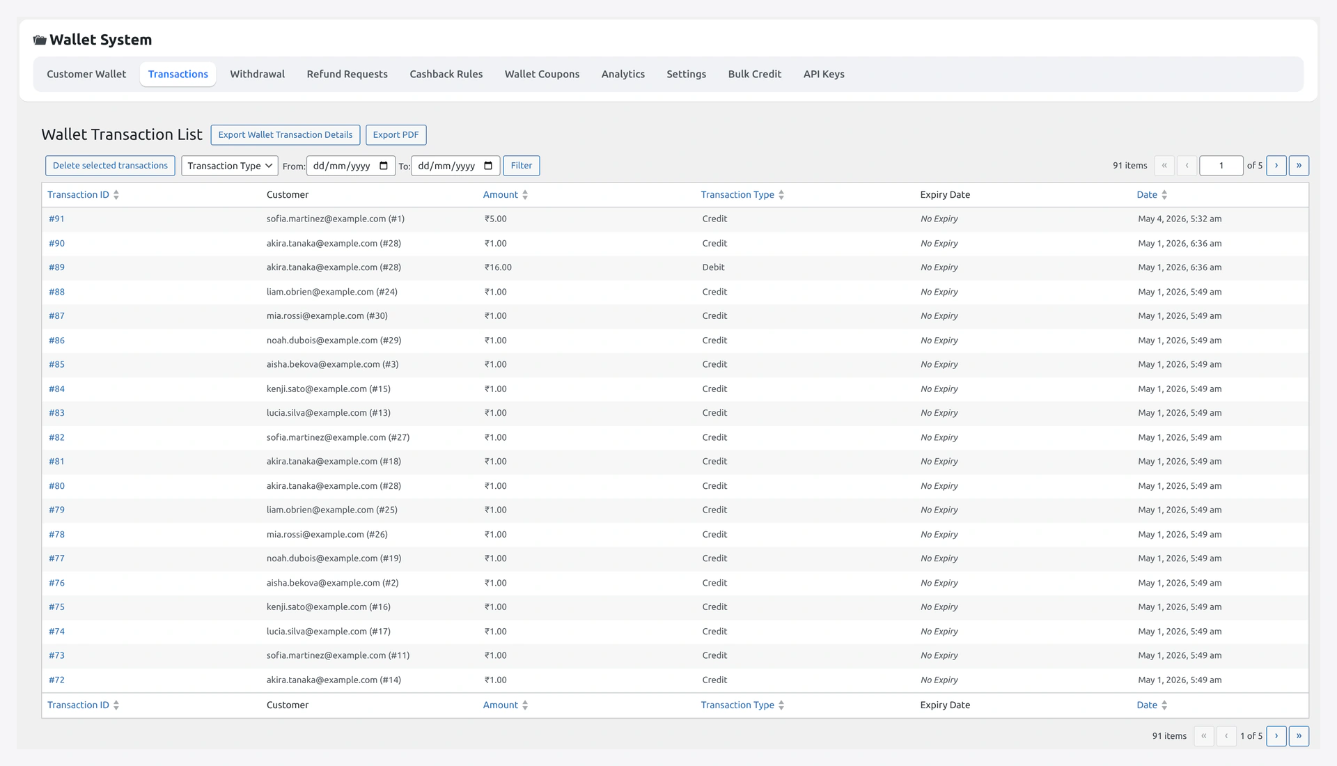The image size is (1337, 766).
Task: Switch to the Customer Wallet tab
Action: pyautogui.click(x=86, y=75)
